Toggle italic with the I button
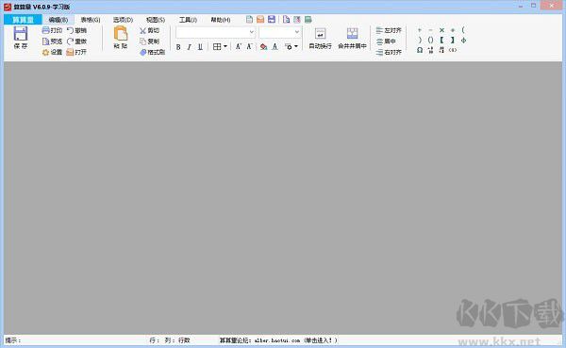This screenshot has width=566, height=348. click(x=190, y=47)
